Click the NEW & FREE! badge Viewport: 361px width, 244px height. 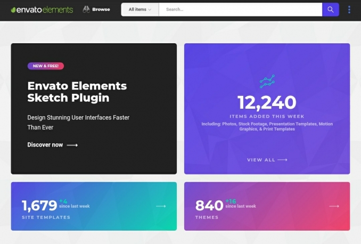(x=46, y=66)
